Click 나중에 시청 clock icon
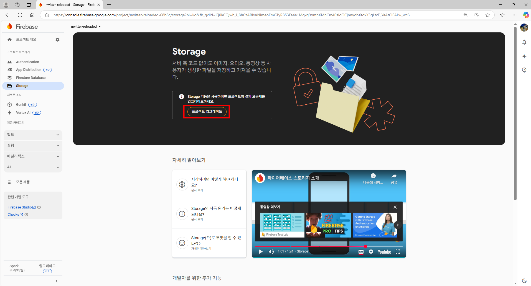Screen dimensions: 531x286 click(373, 176)
